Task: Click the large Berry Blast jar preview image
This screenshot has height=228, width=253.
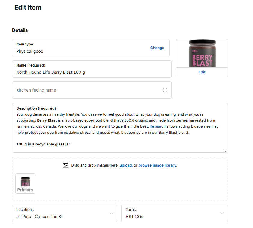Action: pyautogui.click(x=202, y=54)
